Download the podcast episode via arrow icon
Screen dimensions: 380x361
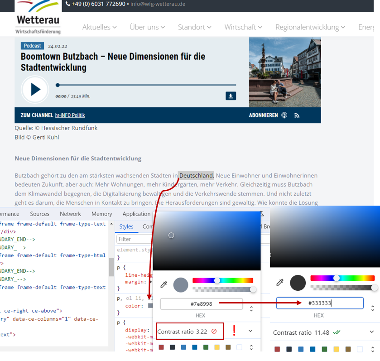tap(231, 96)
